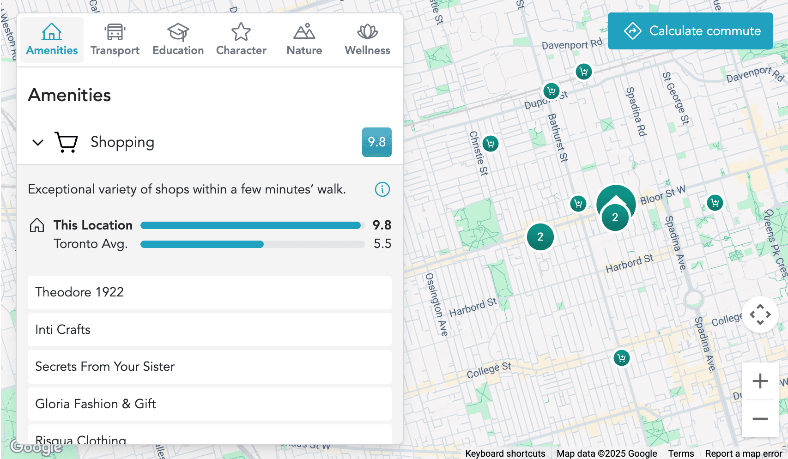
Task: Click Report a map error link
Action: click(743, 453)
